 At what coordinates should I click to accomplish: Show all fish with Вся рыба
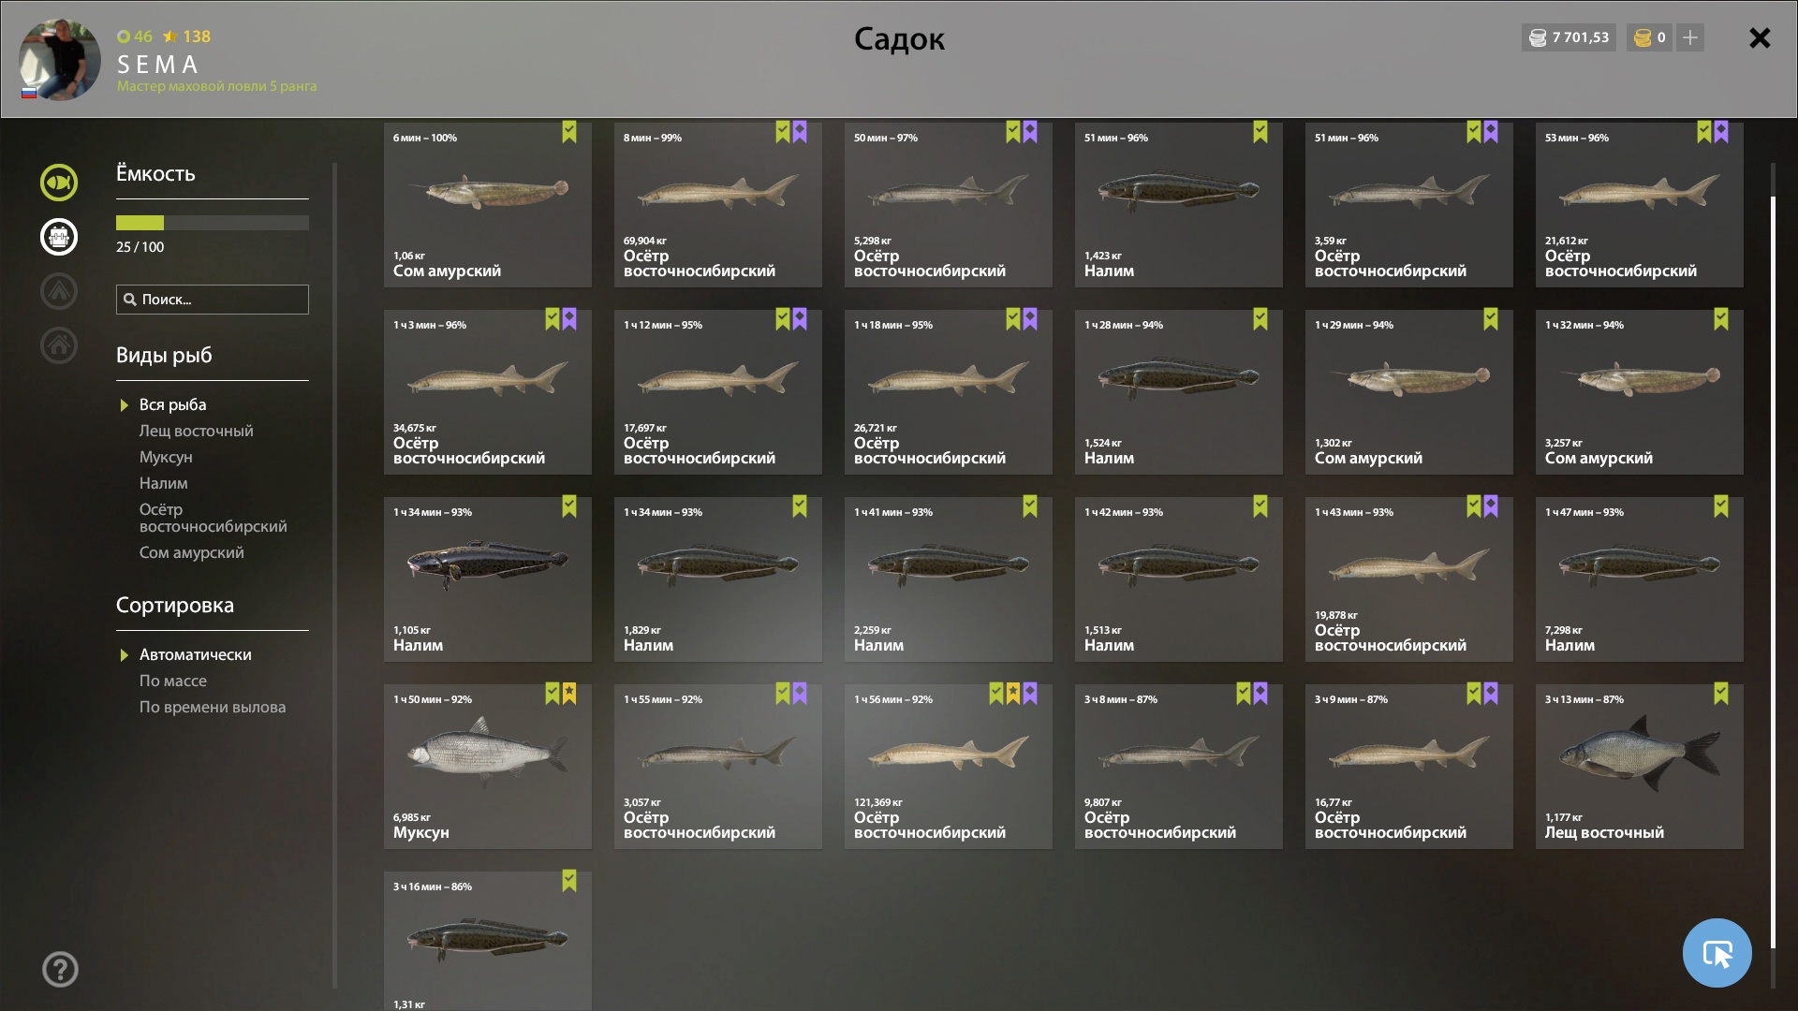click(x=173, y=404)
